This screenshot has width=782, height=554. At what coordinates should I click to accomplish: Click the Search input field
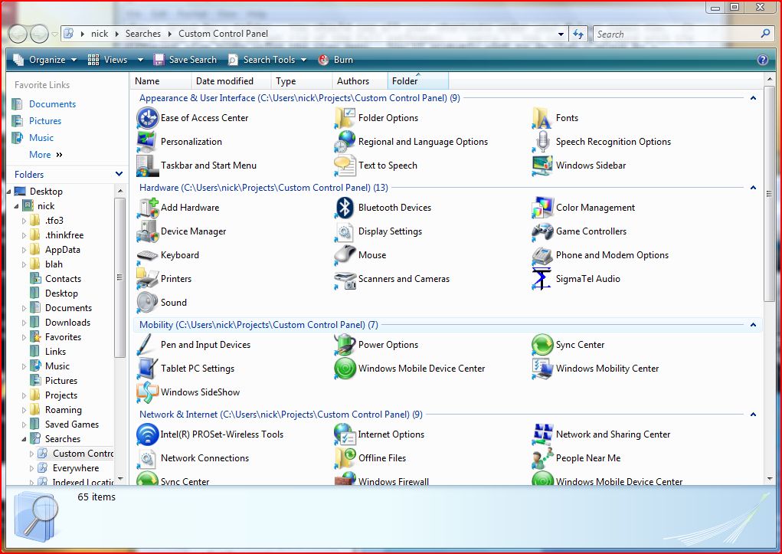tap(677, 34)
